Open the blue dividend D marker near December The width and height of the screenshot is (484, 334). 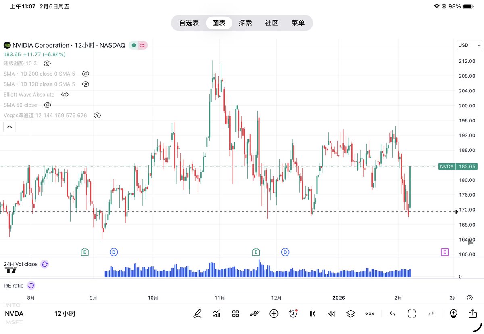click(x=285, y=252)
